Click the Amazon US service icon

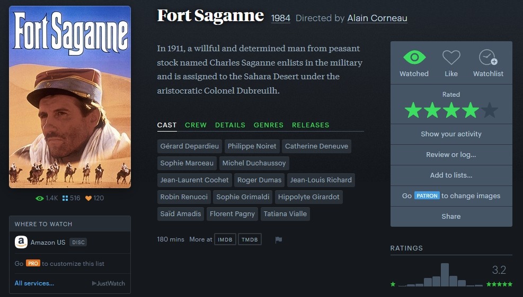(x=21, y=243)
